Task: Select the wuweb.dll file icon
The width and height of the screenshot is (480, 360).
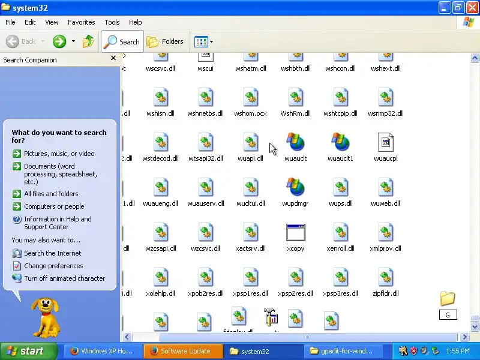Action: click(x=385, y=187)
